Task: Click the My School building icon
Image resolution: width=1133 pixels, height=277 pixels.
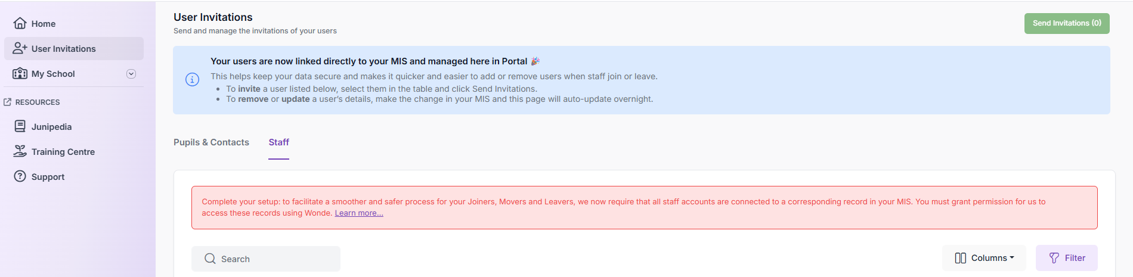Action: [x=20, y=73]
